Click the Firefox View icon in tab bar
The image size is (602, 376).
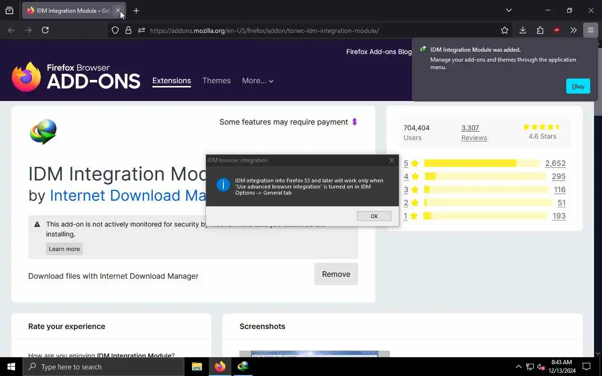click(x=9, y=10)
